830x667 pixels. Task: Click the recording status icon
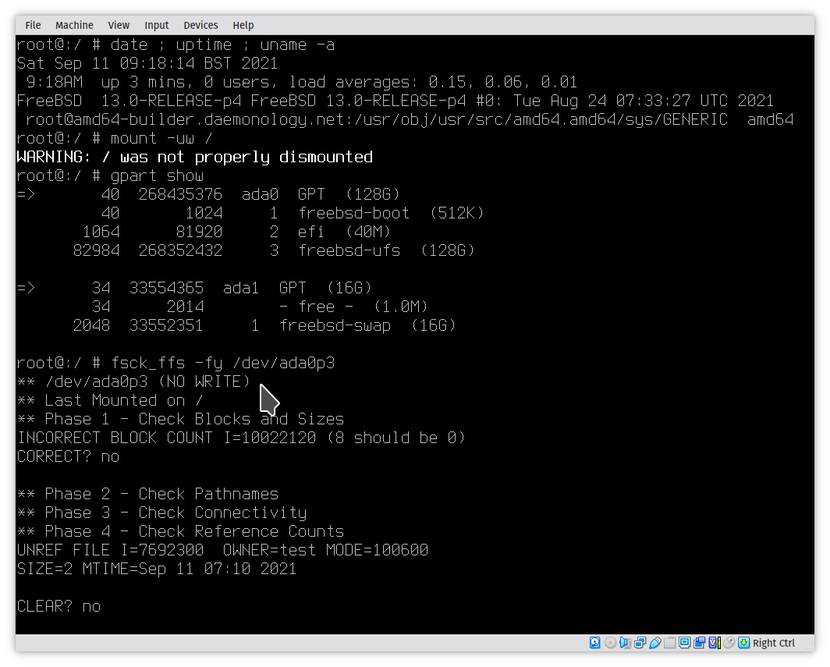point(699,643)
